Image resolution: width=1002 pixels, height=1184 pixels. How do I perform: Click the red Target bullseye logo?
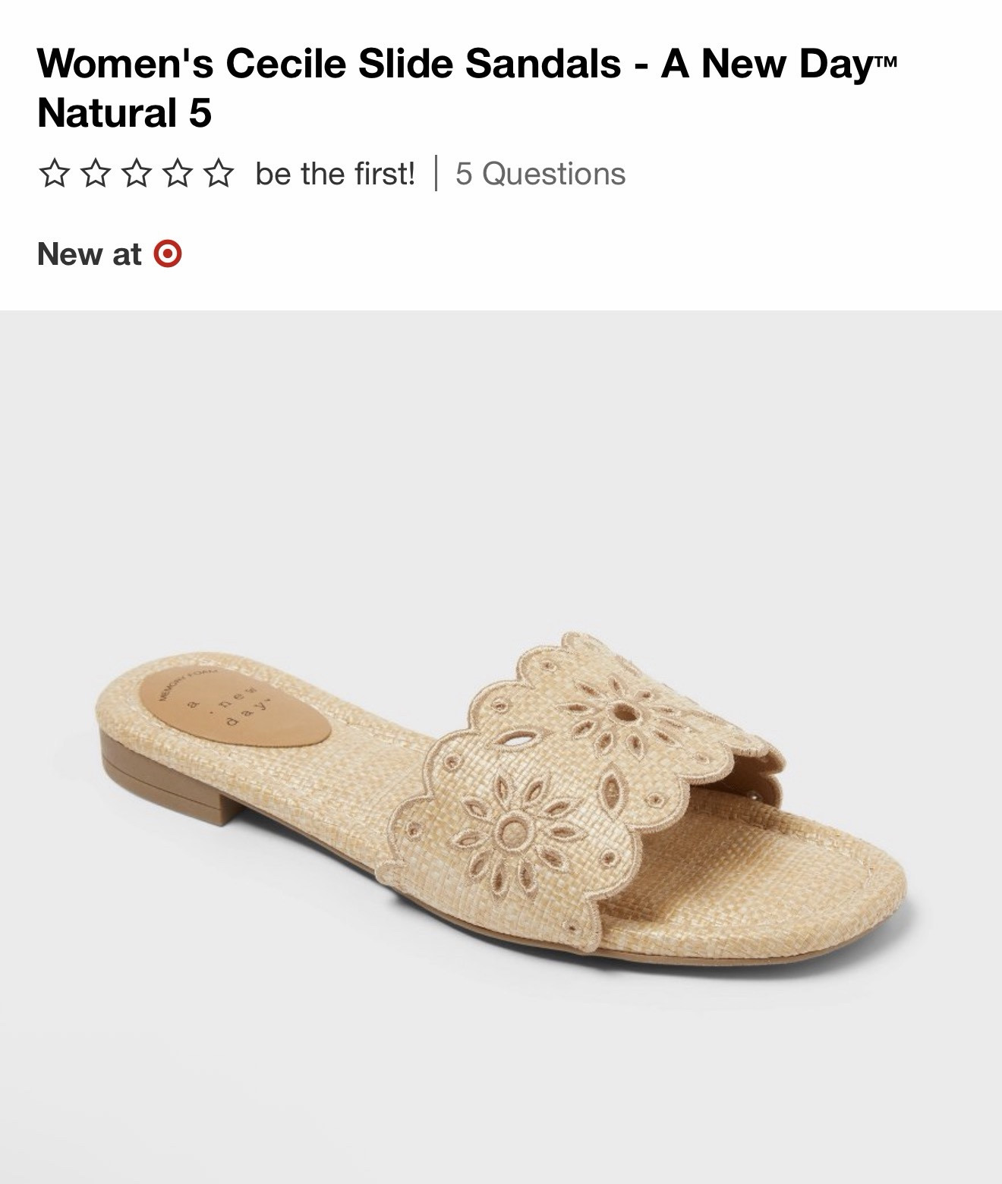167,253
